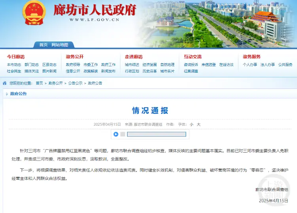Open the 征集调查 link
This screenshot has width=297, height=213.
(x=191, y=71)
